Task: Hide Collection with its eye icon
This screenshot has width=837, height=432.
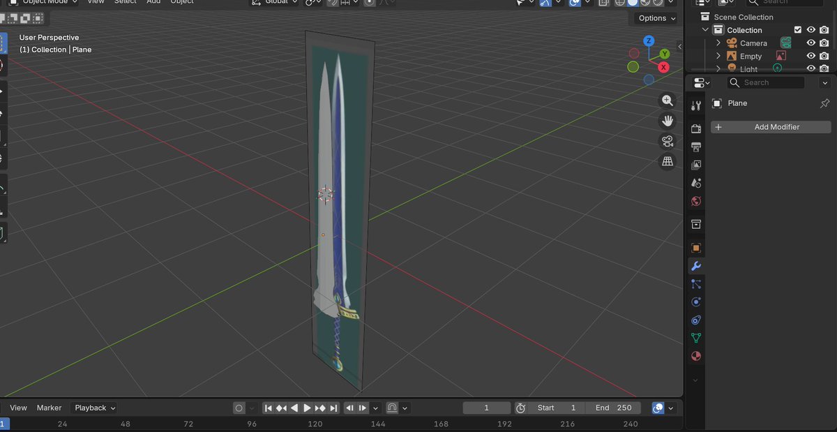Action: 811,30
